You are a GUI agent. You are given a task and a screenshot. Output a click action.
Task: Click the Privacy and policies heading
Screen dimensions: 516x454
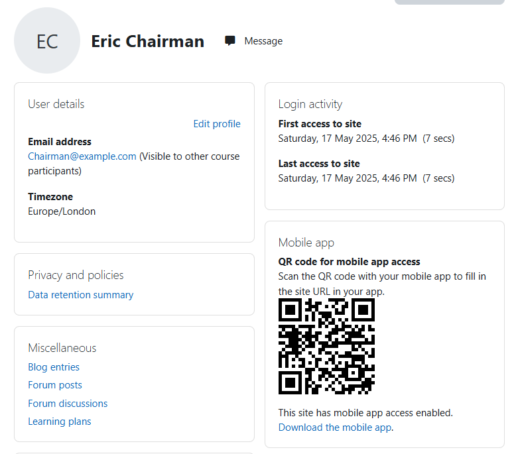pos(76,275)
